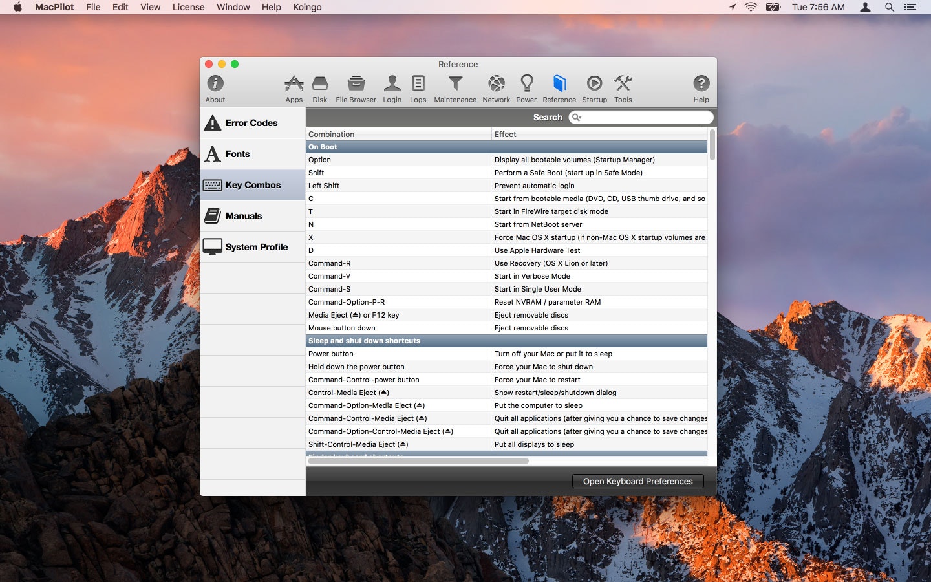Open the Login section icon

click(x=392, y=89)
